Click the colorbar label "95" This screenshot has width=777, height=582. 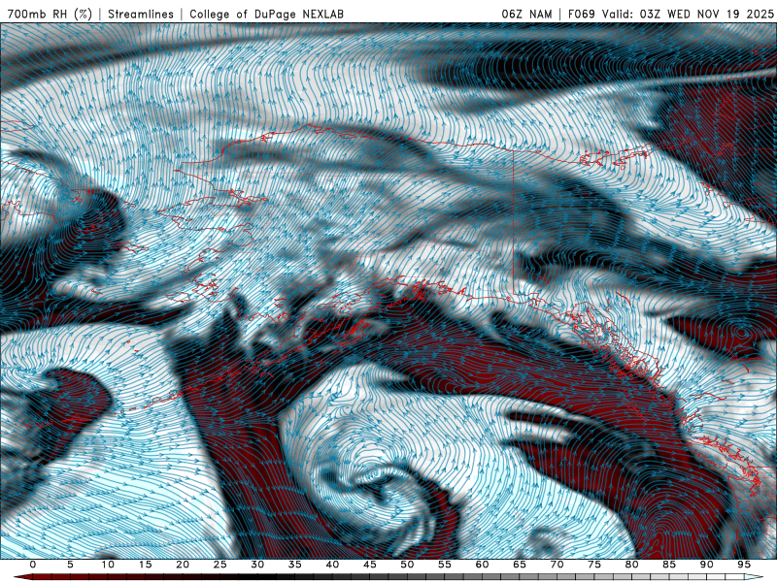(744, 565)
